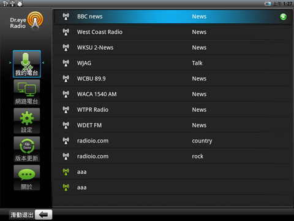Click the country genre label
Screen dimensions: 294x221
click(202, 141)
